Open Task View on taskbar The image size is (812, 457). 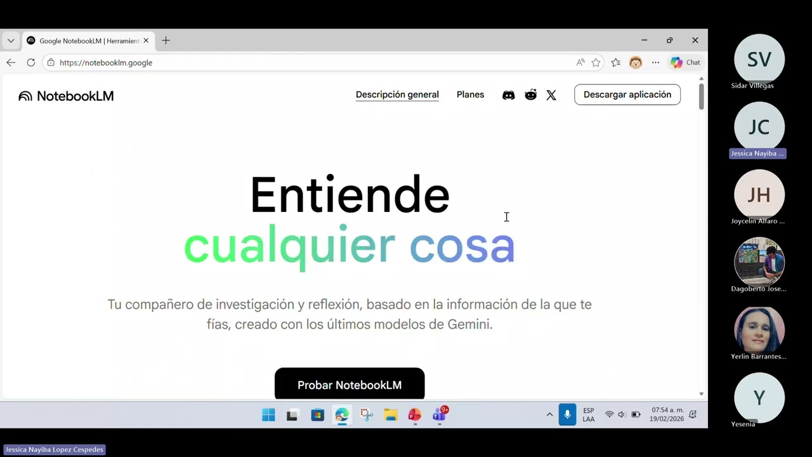click(x=292, y=415)
